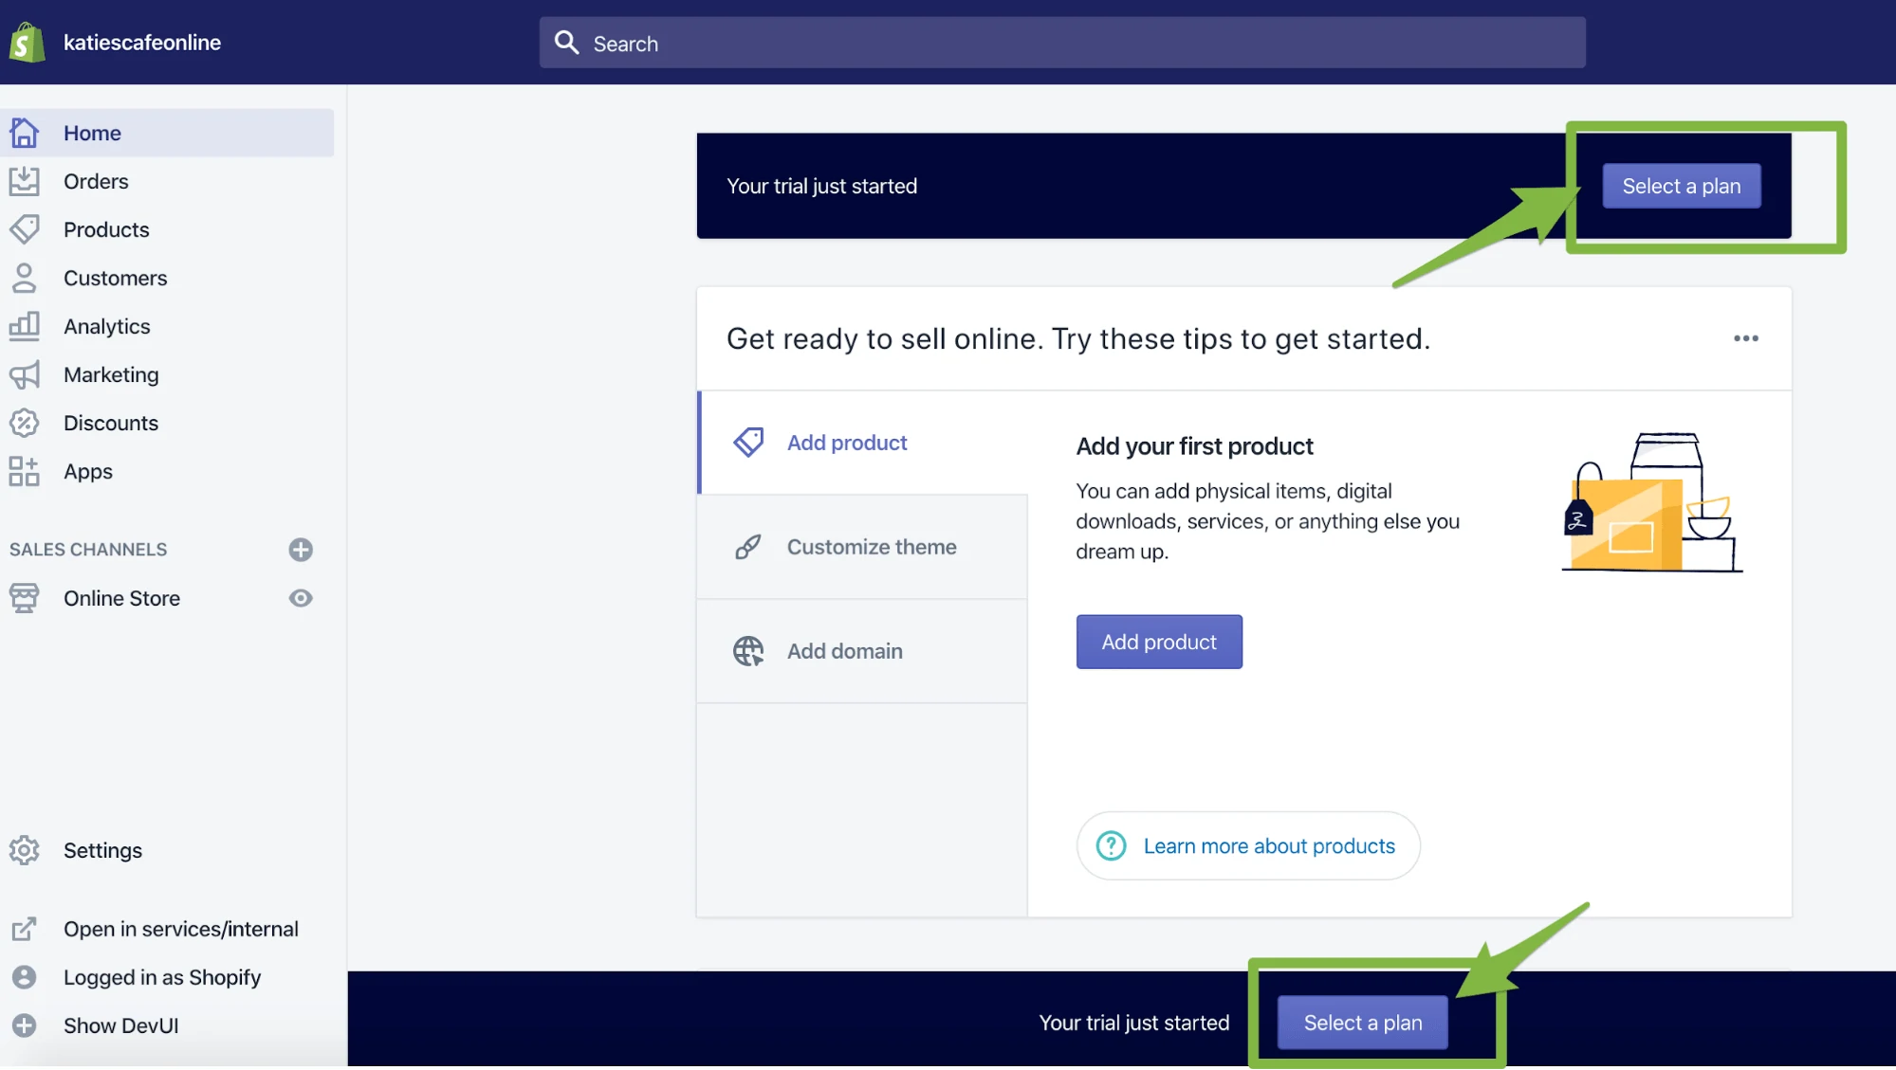Screen dimensions: 1896x1070
Task: Click the Add product action button
Action: click(x=1159, y=641)
